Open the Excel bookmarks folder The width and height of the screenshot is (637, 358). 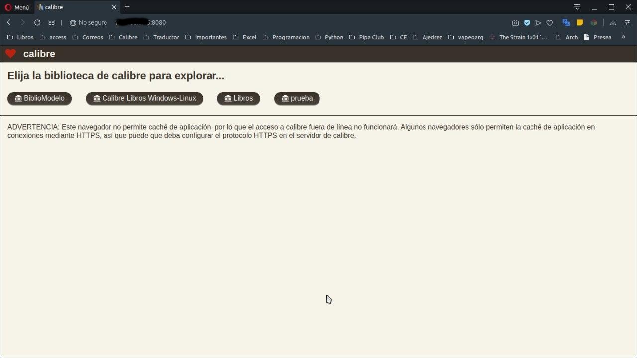[244, 37]
